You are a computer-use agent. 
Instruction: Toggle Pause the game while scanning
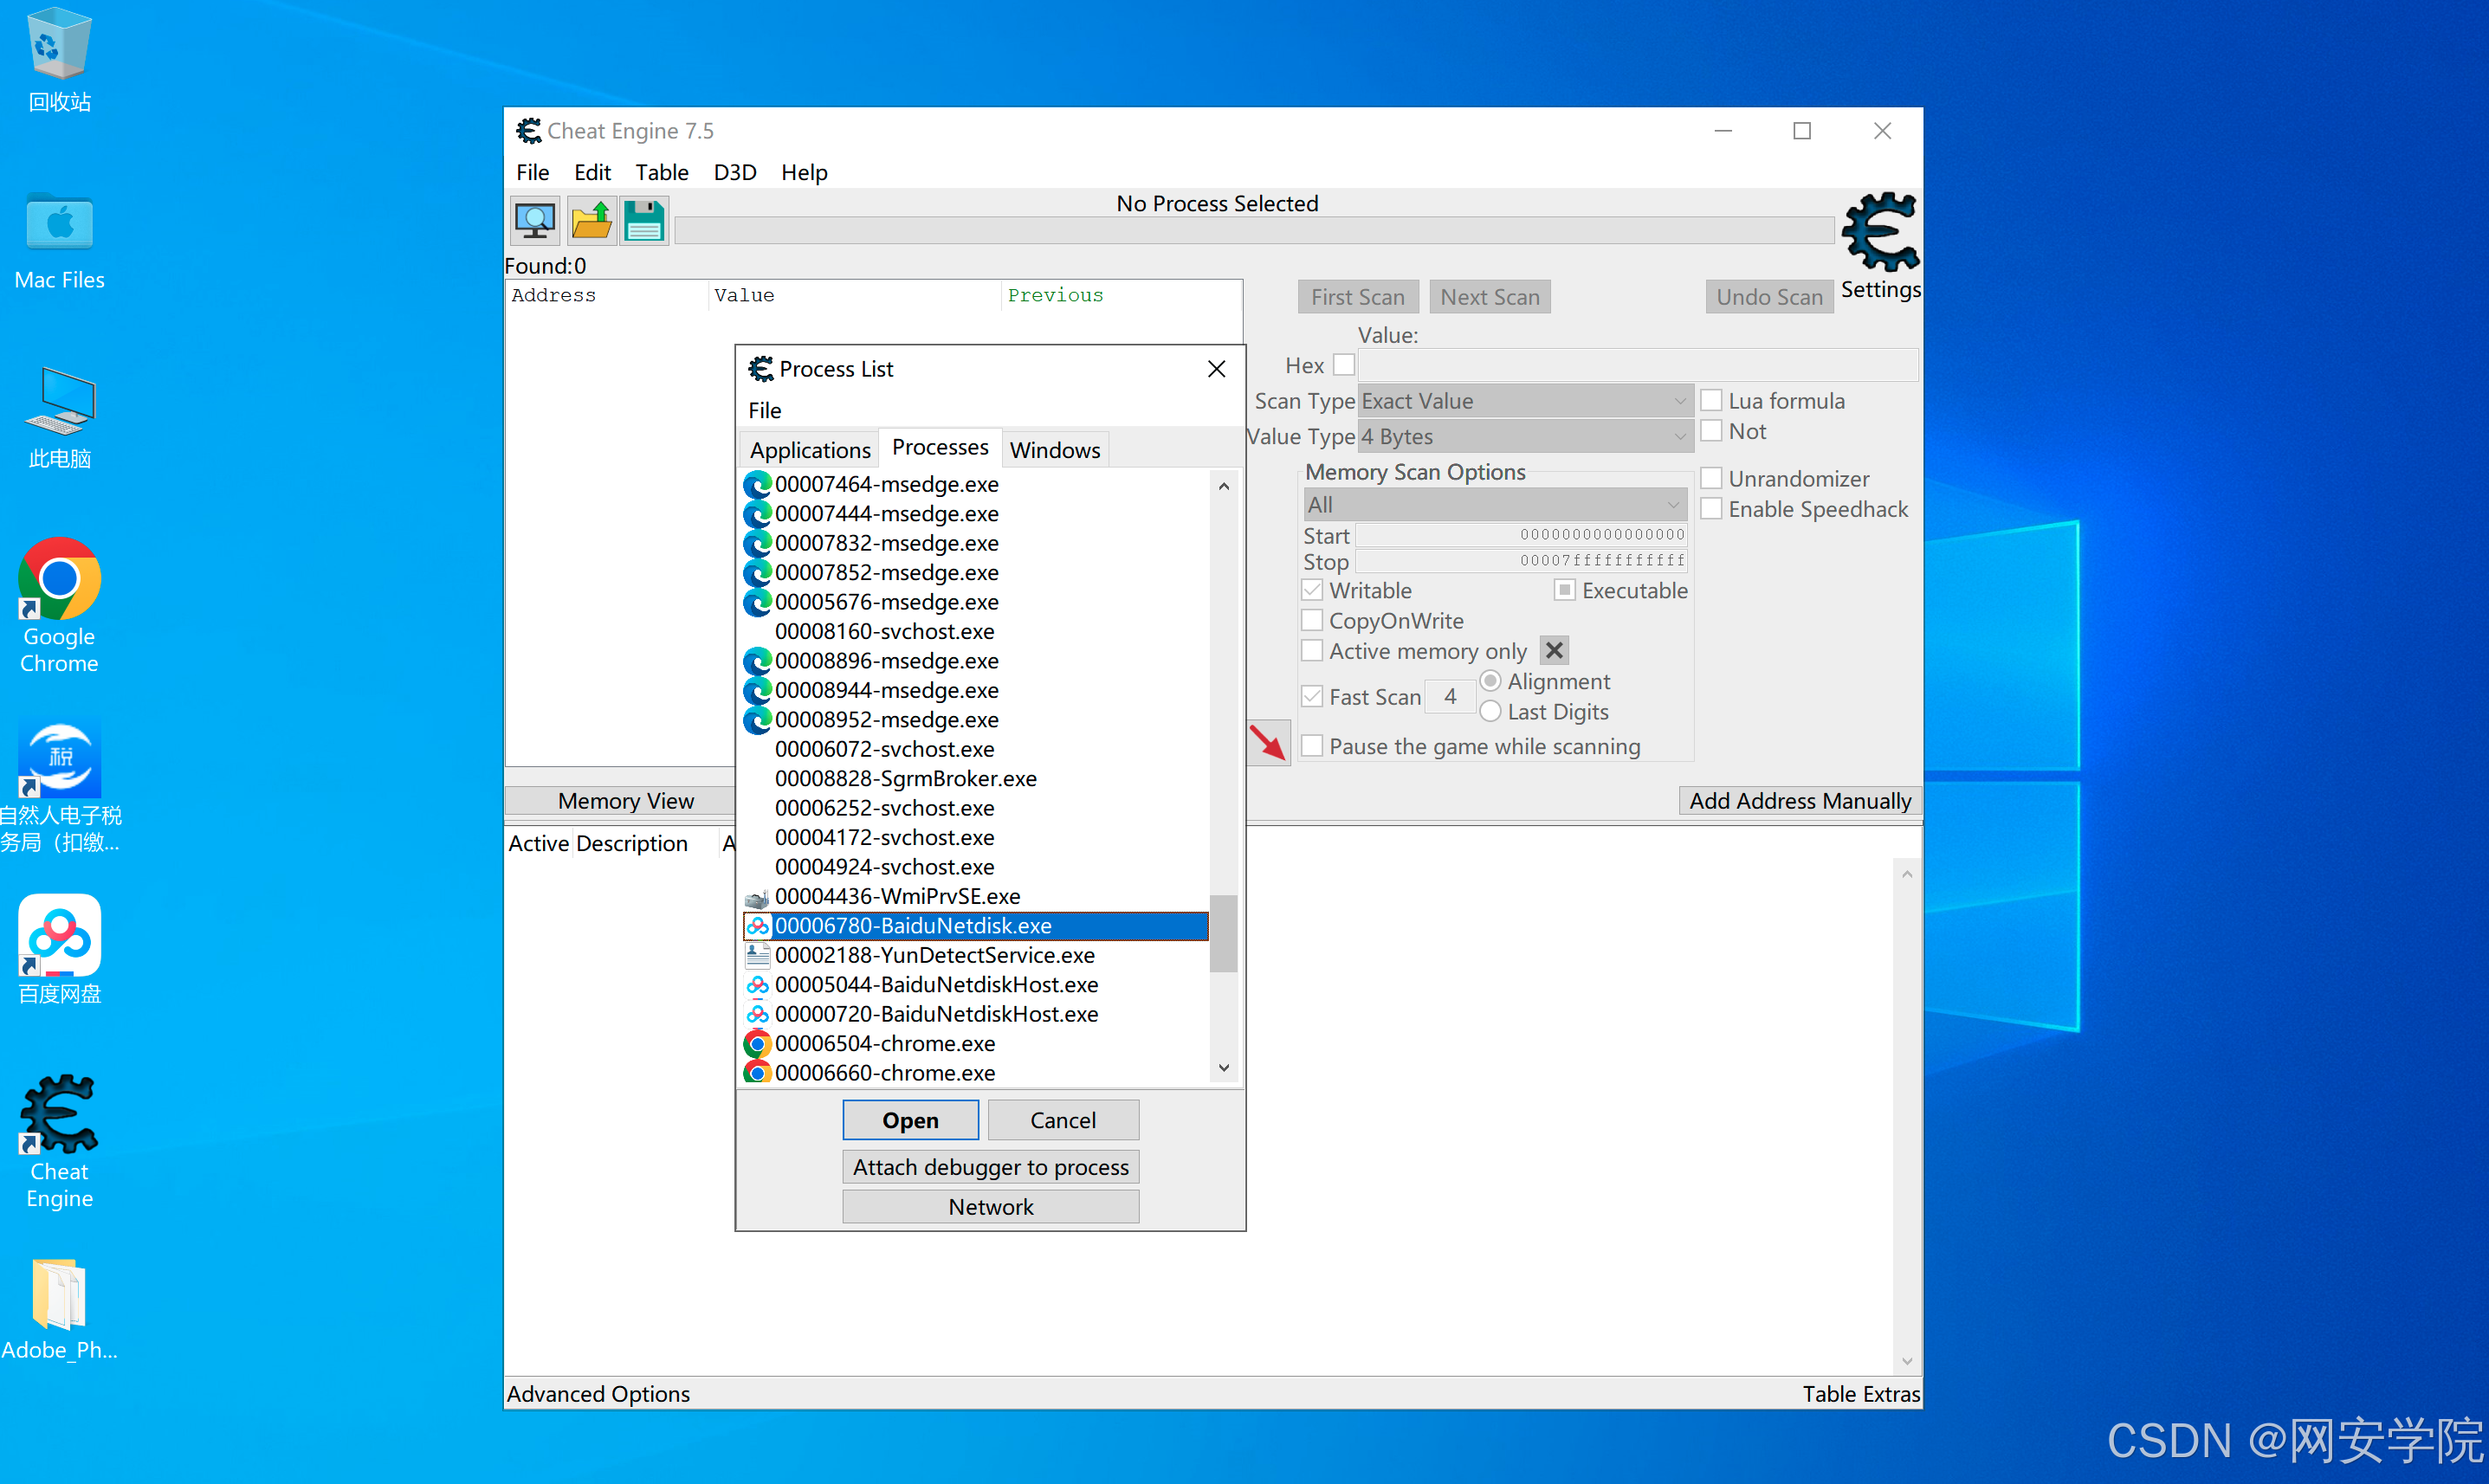point(1313,746)
